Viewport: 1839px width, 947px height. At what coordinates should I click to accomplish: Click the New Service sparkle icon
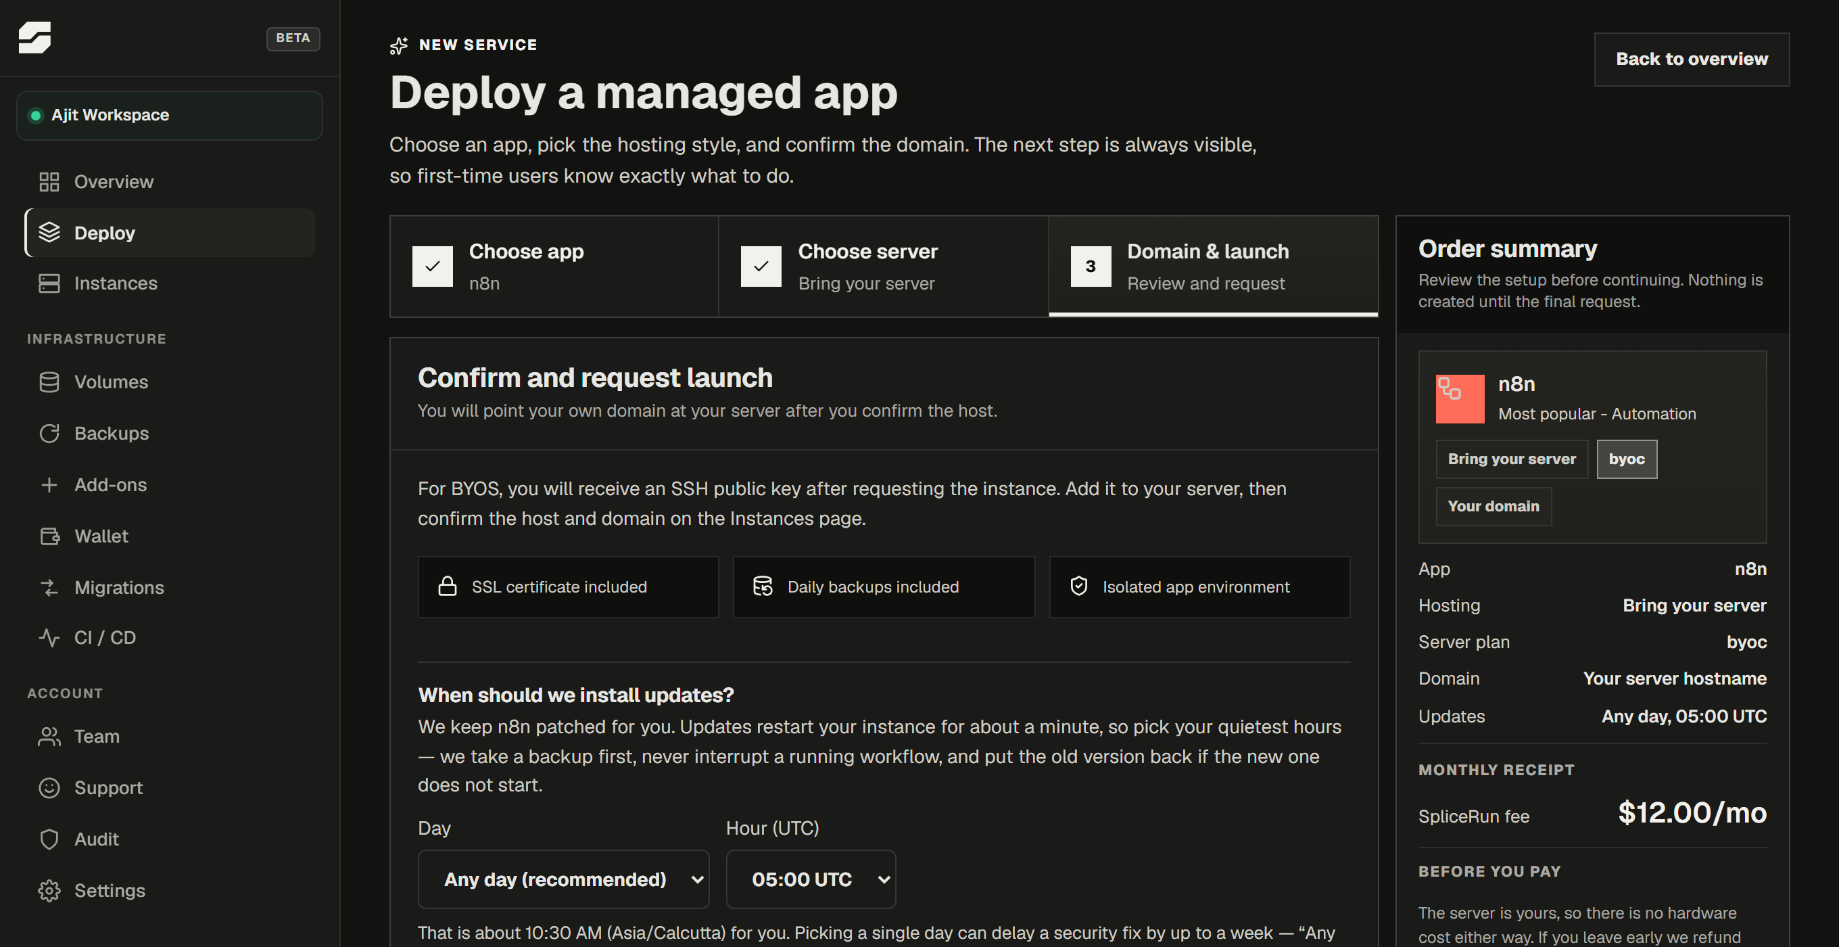pyautogui.click(x=399, y=46)
